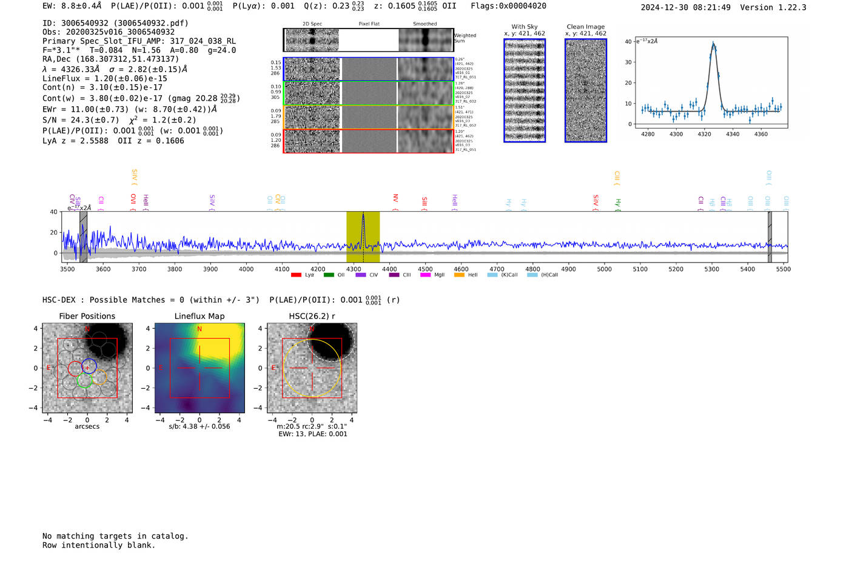Open the Lineflux Map panel
Image resolution: width=849 pixels, height=578 pixels.
click(x=200, y=368)
